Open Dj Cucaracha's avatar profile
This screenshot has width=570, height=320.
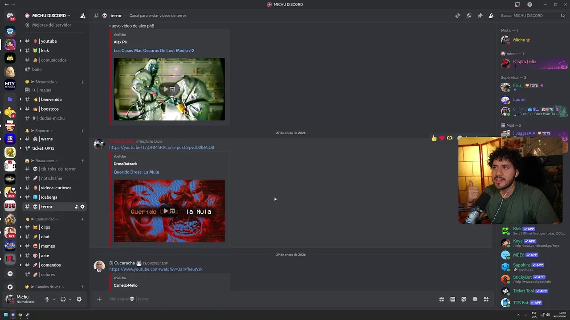(x=99, y=266)
